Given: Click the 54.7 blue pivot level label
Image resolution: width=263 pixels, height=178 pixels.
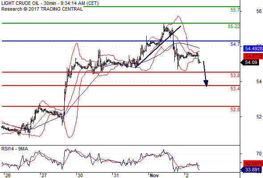Looking at the screenshot, I should [x=235, y=44].
